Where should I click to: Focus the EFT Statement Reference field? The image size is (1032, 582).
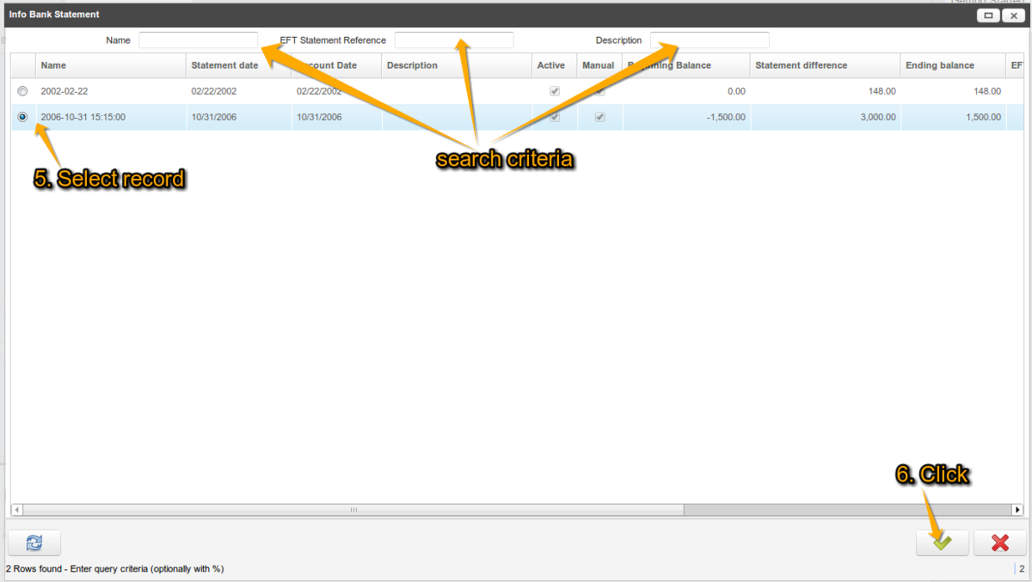point(453,40)
